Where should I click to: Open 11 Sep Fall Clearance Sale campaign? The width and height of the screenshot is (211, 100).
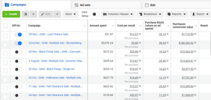[x=56, y=86]
